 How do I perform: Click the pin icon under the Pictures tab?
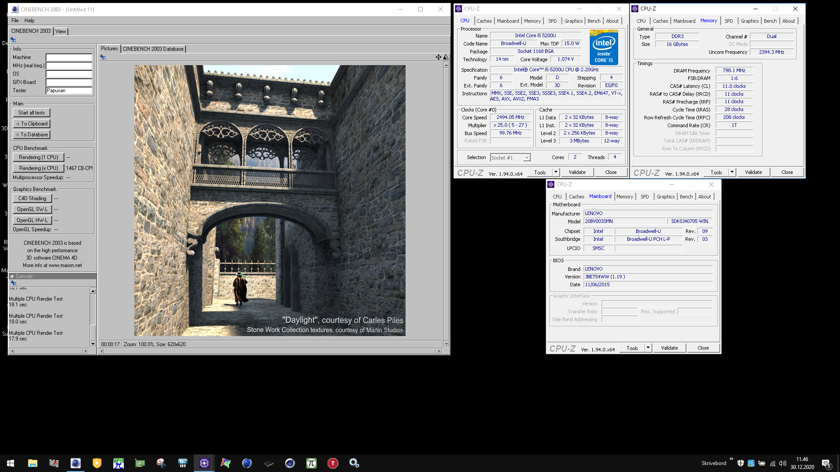point(103,57)
